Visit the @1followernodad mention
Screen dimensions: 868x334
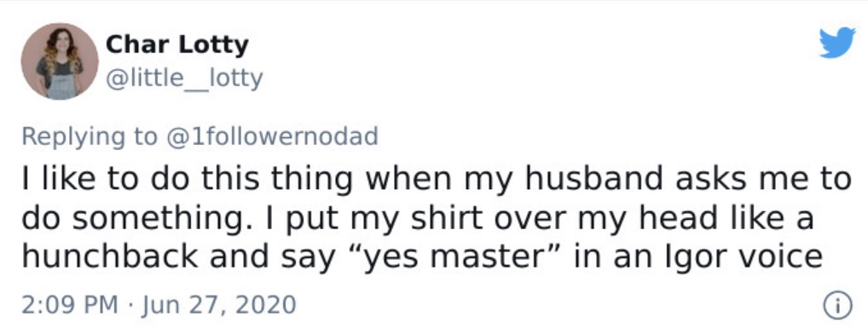coord(270,136)
